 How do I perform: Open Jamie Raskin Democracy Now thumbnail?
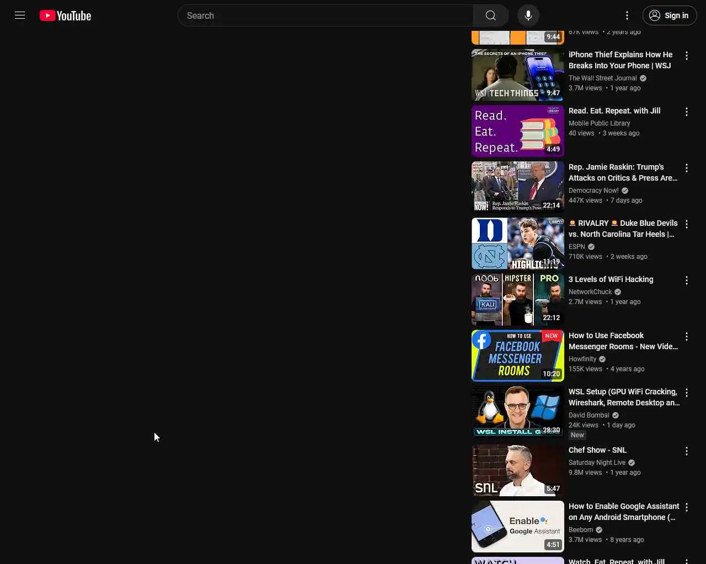518,187
